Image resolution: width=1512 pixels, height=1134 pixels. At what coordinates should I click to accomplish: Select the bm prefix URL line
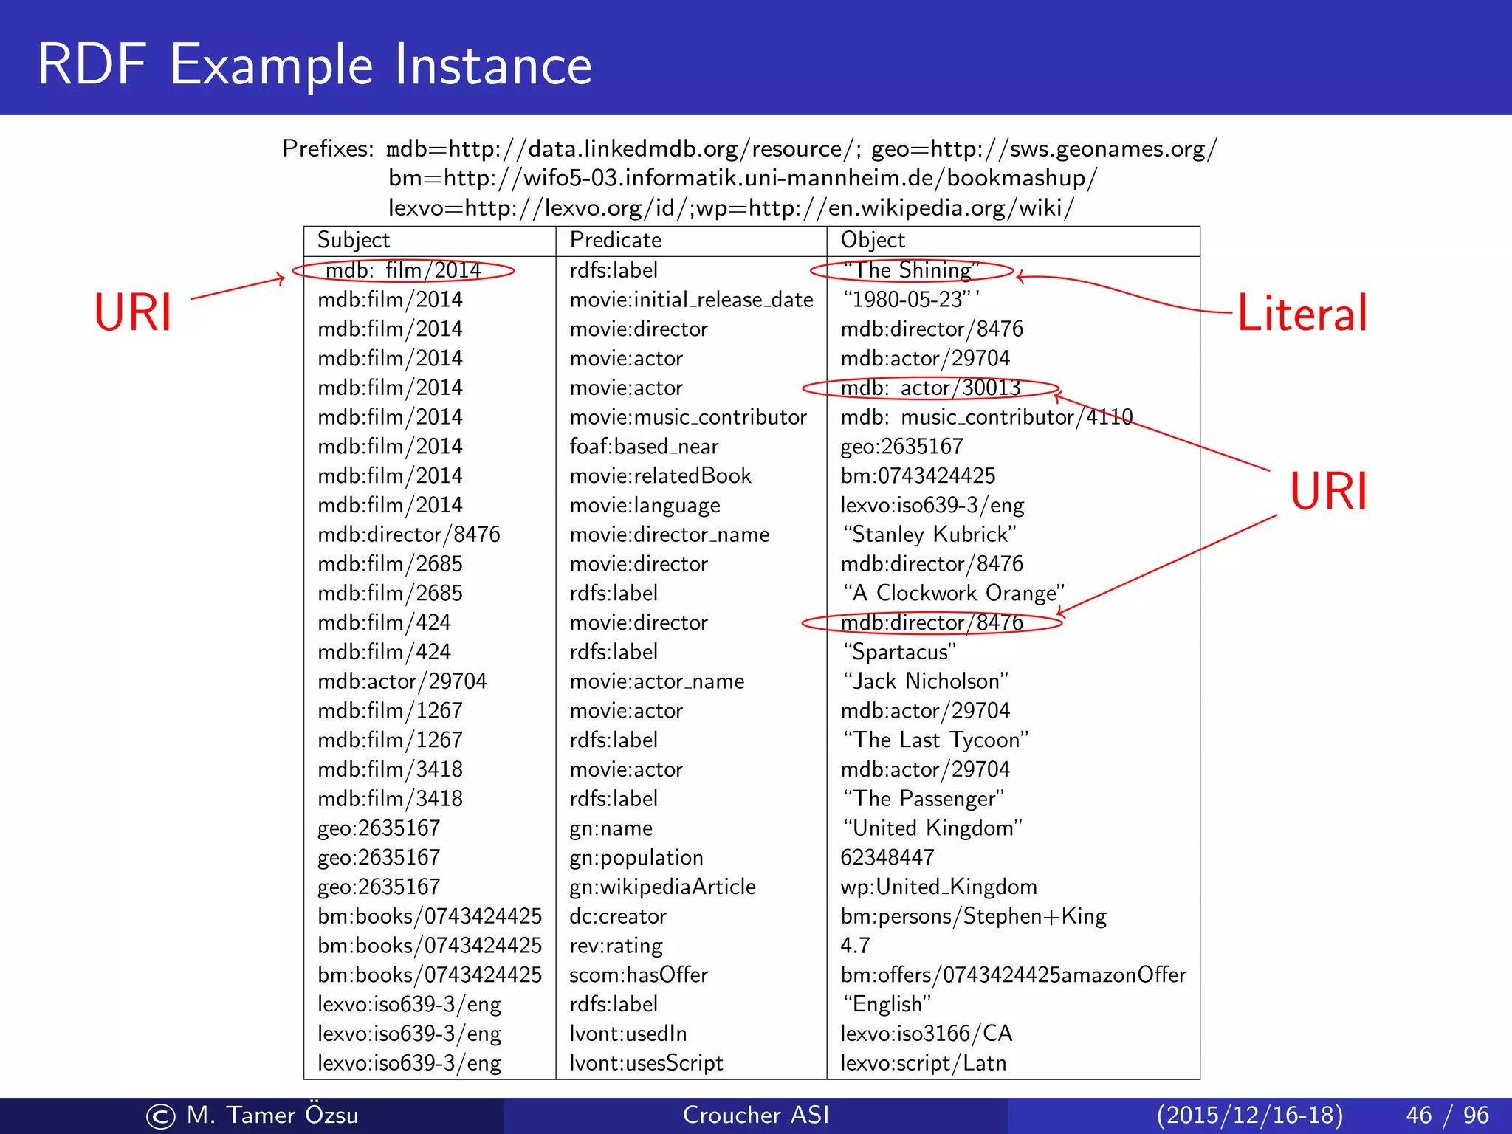point(743,179)
